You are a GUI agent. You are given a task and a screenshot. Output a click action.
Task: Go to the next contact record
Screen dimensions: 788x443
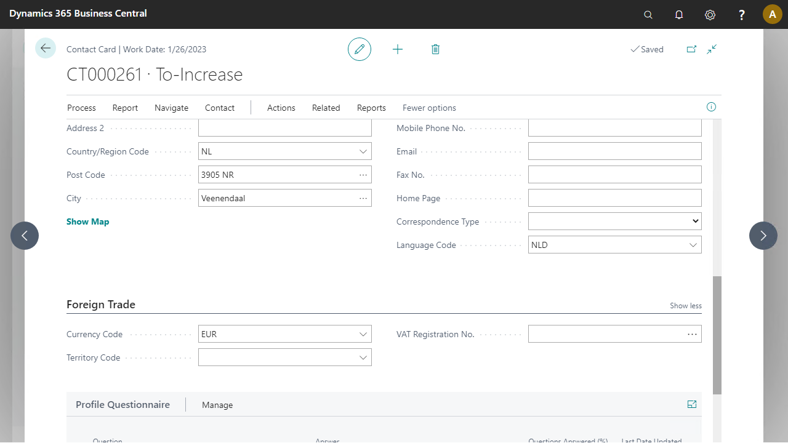(x=763, y=236)
